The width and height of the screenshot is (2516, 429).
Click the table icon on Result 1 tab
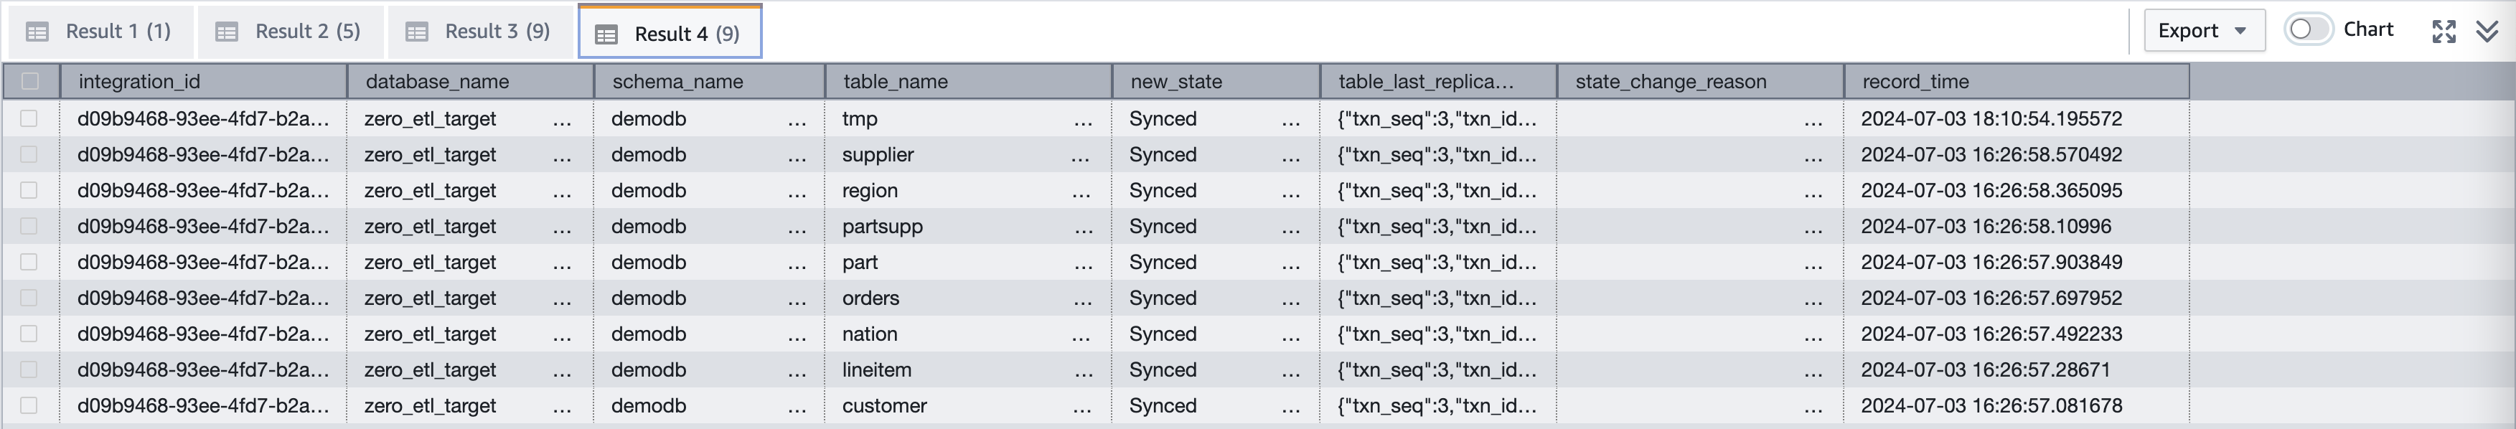point(37,30)
